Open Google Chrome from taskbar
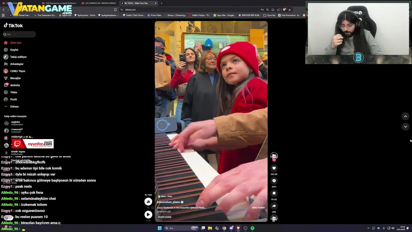The height and width of the screenshot is (232, 412). point(224,228)
